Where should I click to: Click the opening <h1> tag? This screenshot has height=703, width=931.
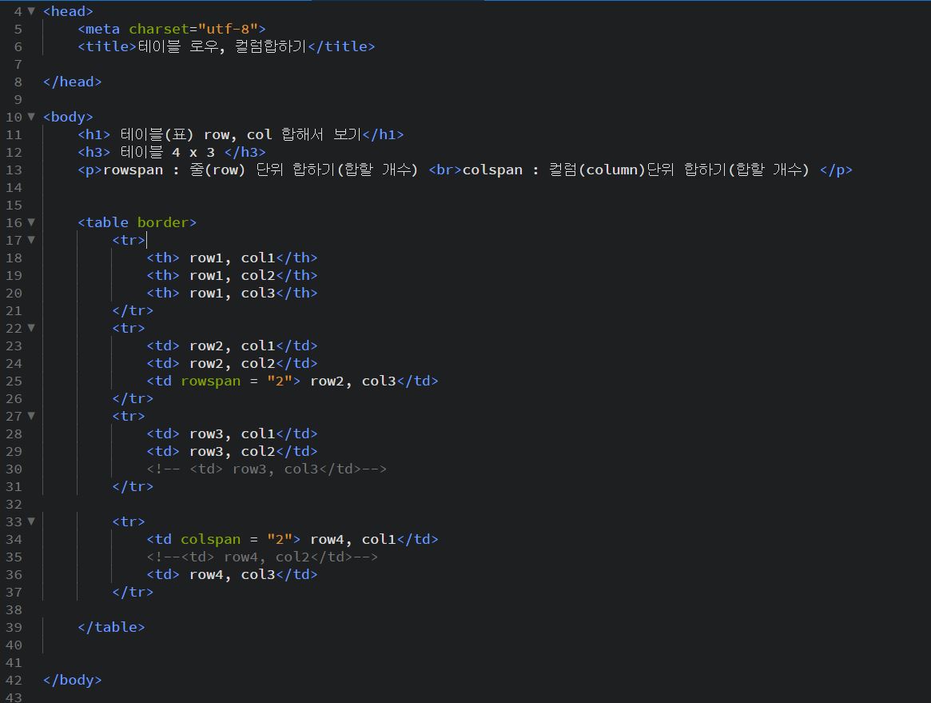click(x=94, y=135)
